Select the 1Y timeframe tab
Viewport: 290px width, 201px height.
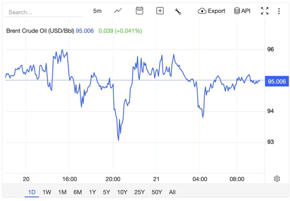pyautogui.click(x=92, y=192)
